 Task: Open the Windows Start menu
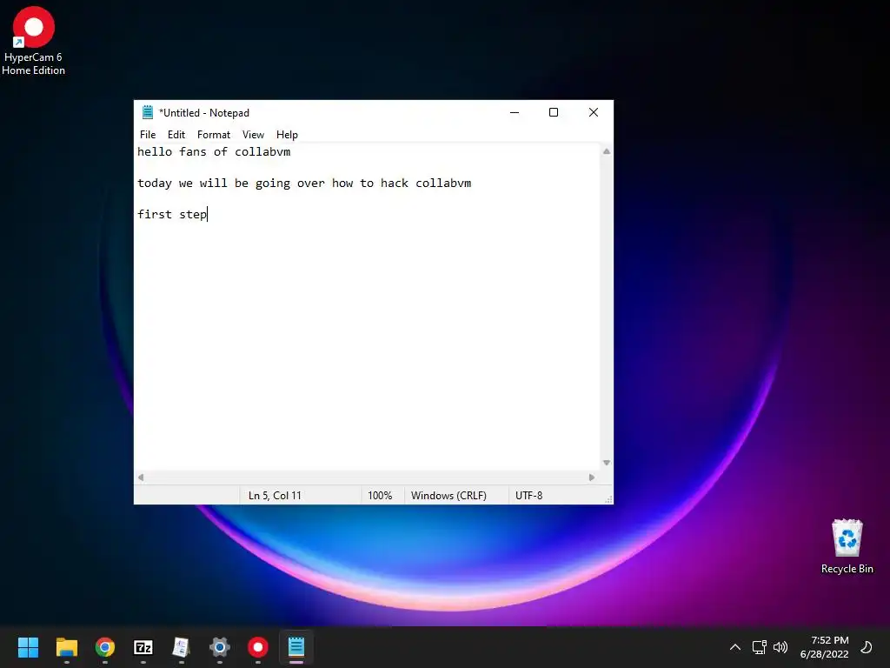point(28,647)
